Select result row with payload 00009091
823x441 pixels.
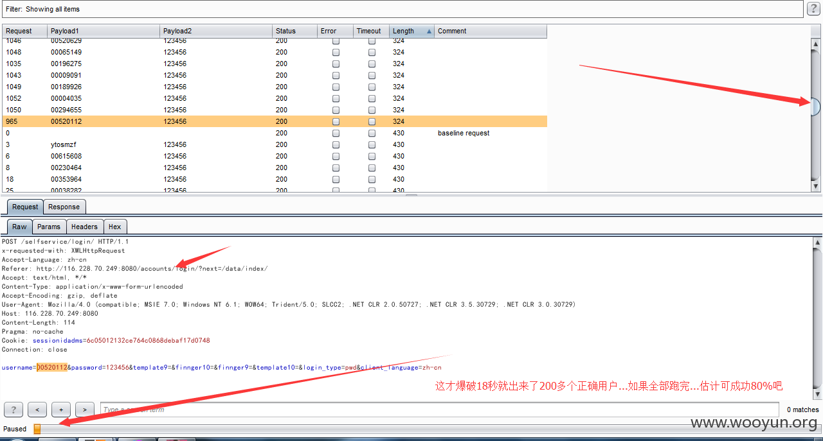[x=275, y=75]
